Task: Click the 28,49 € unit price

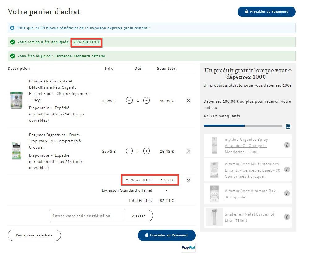Action: point(109,151)
